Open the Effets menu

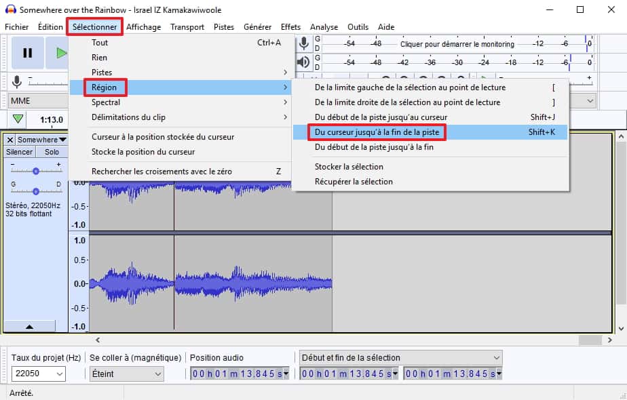coord(290,26)
